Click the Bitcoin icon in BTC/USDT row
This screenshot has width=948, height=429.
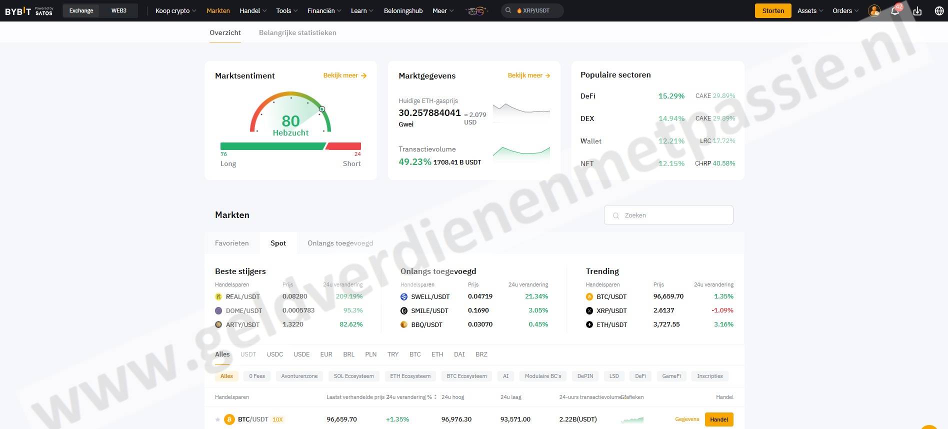point(229,419)
